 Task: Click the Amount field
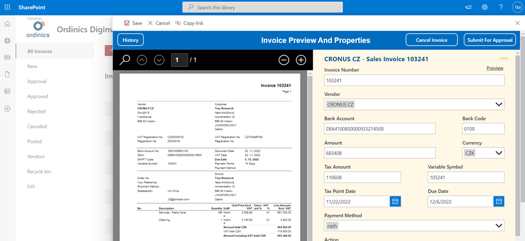pyautogui.click(x=380, y=153)
